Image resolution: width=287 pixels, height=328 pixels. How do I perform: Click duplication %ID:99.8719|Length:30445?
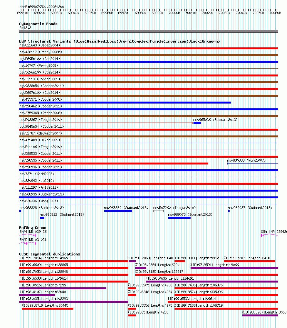45,305
